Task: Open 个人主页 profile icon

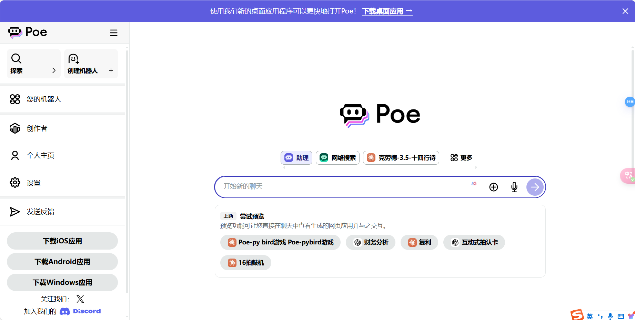Action: [x=15, y=155]
